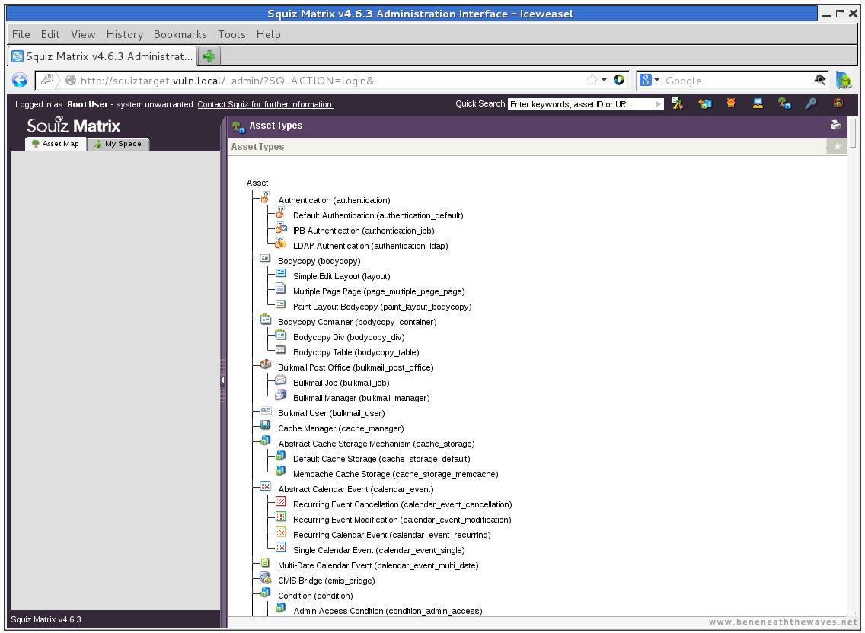Click the browser URL address bar
Image resolution: width=865 pixels, height=633 pixels.
[332, 81]
